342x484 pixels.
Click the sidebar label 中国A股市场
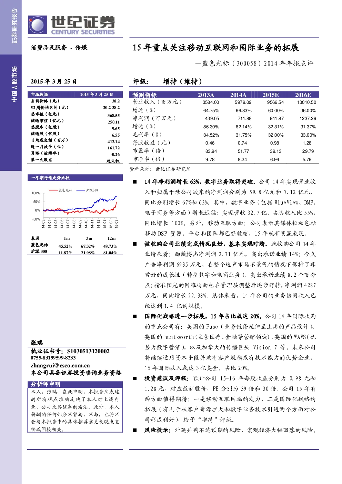14,84
